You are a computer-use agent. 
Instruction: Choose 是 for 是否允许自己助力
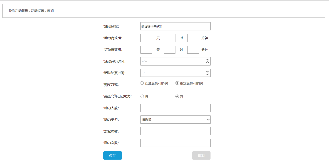click(x=142, y=97)
